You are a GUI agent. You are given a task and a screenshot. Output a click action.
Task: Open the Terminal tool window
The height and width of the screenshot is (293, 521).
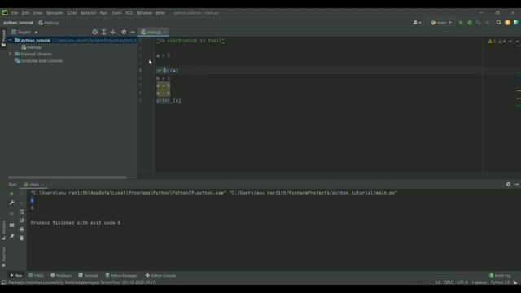tap(88, 275)
